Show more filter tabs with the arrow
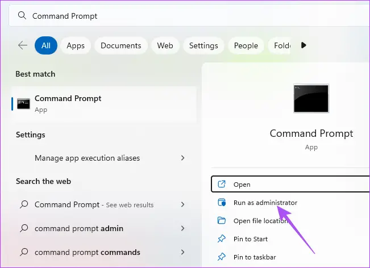Viewport: 370px width, 268px height. click(304, 45)
